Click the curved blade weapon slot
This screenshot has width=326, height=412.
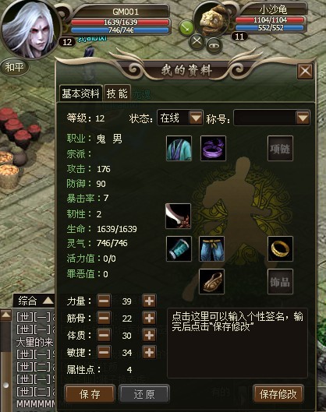click(179, 216)
